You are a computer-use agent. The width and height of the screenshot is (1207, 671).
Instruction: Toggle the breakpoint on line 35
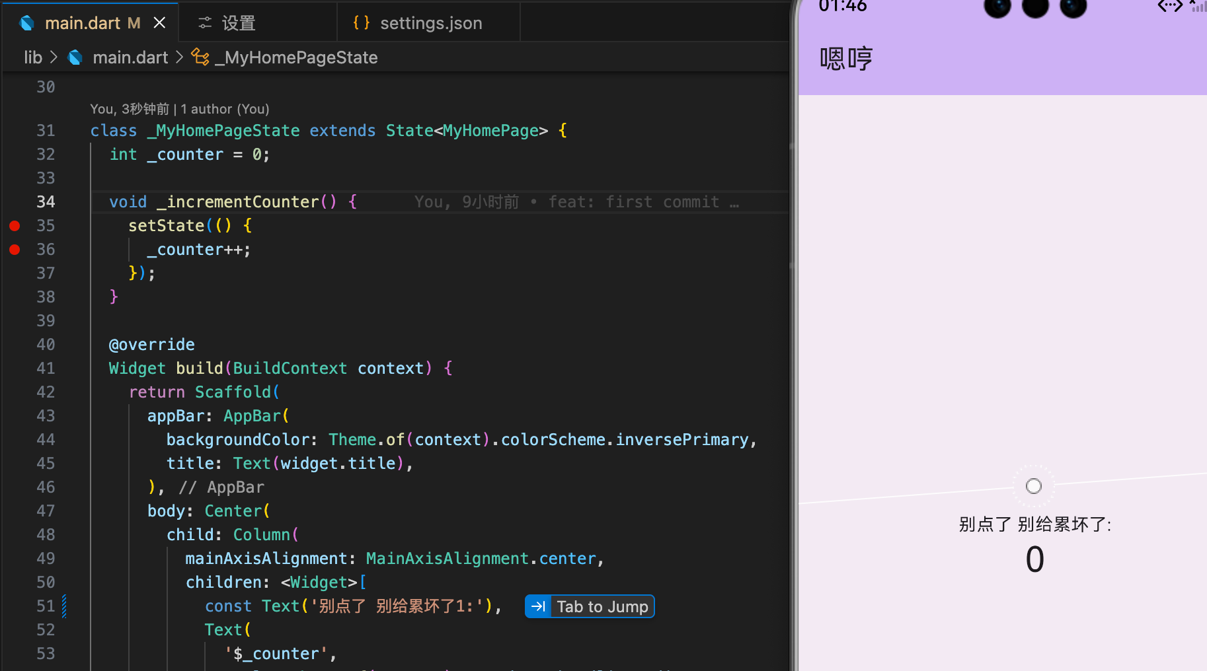point(15,226)
